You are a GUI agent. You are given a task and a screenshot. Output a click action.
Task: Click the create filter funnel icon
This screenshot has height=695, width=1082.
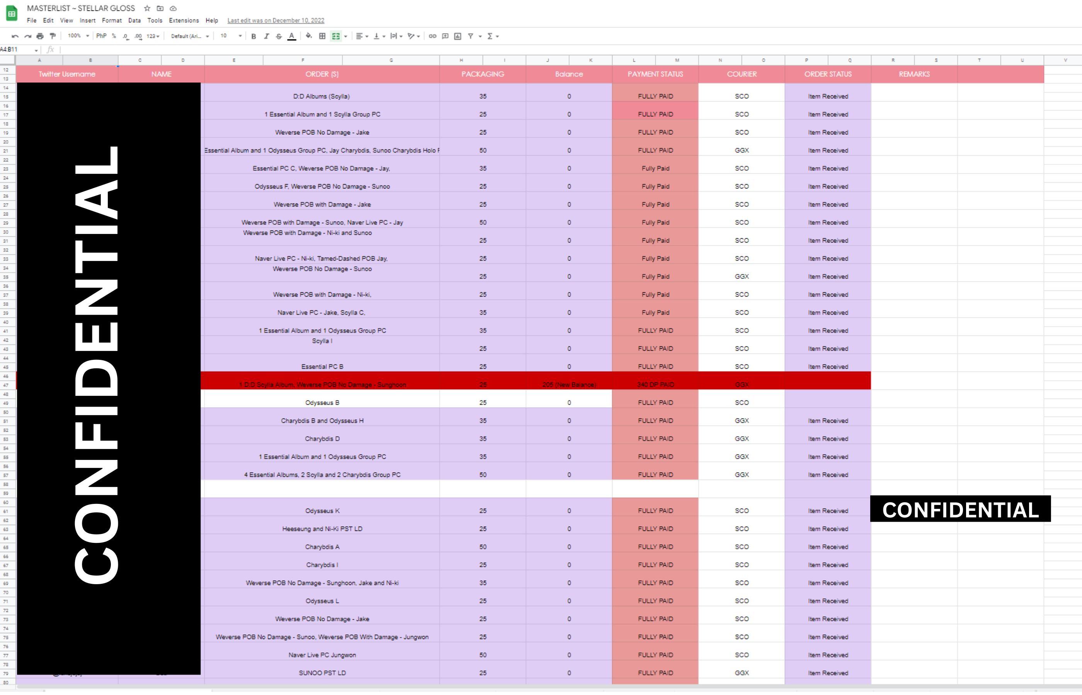[x=471, y=36]
